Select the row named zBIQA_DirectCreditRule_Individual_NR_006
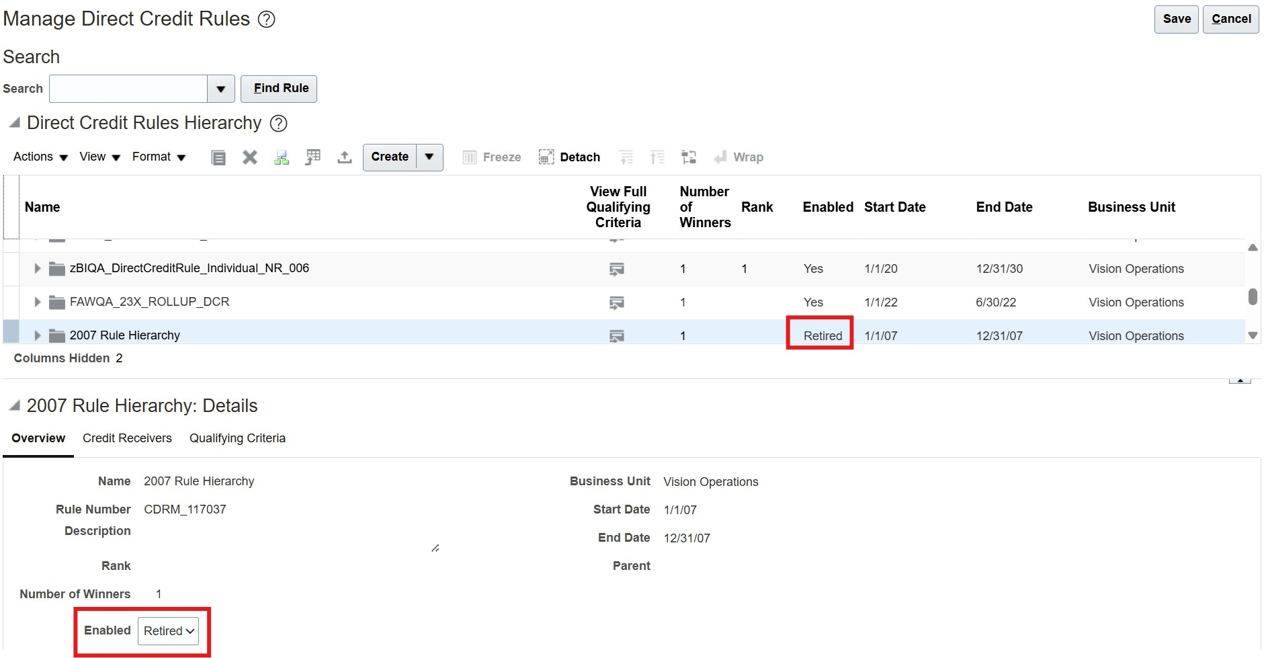Image resolution: width=1264 pixels, height=658 pixels. point(189,269)
